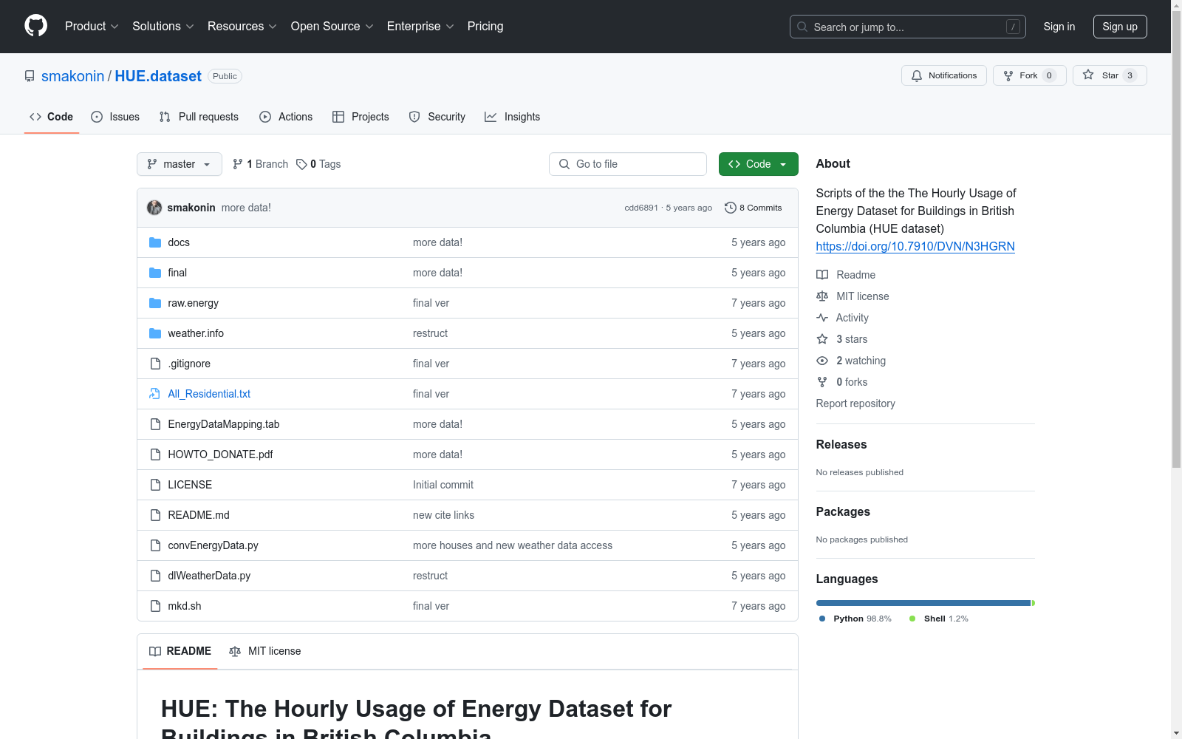Click the star icon beside 3 stars
1182x739 pixels.
click(x=822, y=339)
